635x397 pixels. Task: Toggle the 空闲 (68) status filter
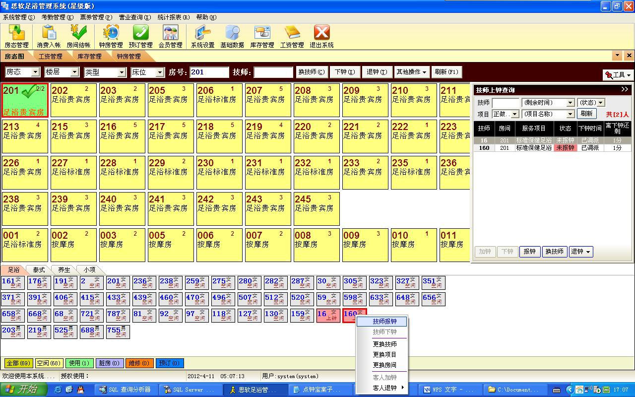pos(49,363)
